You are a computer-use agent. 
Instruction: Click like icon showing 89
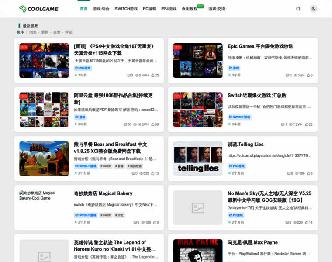pos(153,124)
